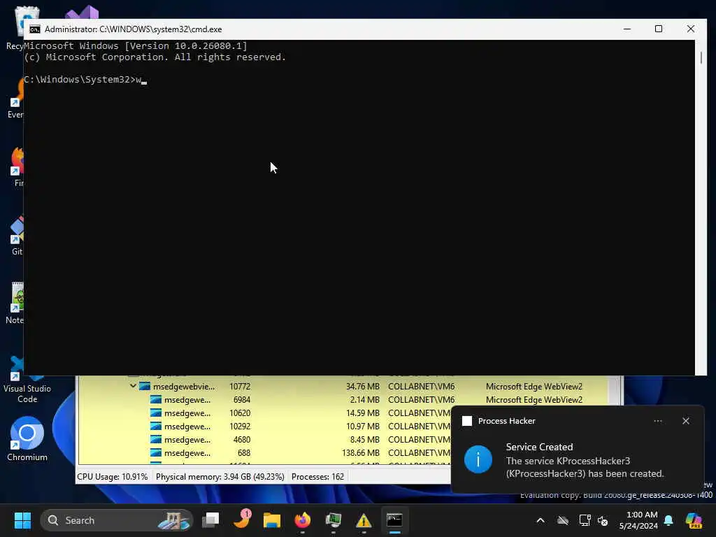716x537 pixels.
Task: Click the Process Hacker notification app icon
Action: 467,421
